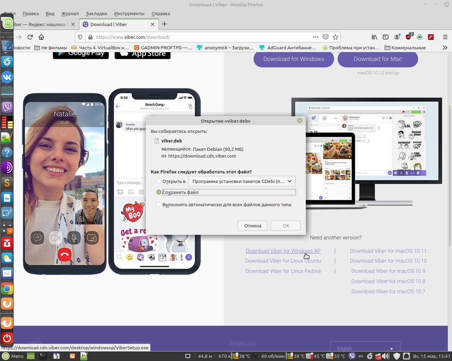The height and width of the screenshot is (361, 452).
Task: Launch Sublime Text from dock
Action: coord(7,183)
